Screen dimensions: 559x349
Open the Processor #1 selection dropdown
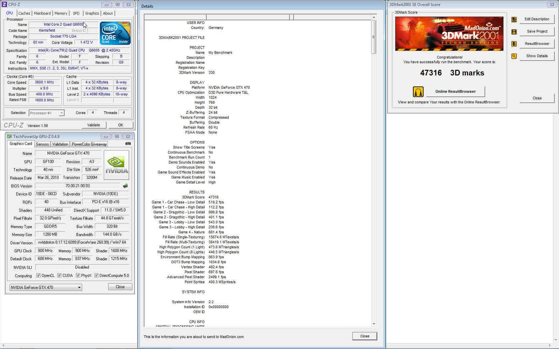pyautogui.click(x=47, y=113)
